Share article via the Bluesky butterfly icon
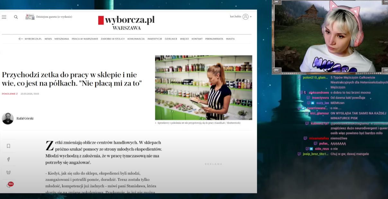 pyautogui.click(x=8, y=172)
